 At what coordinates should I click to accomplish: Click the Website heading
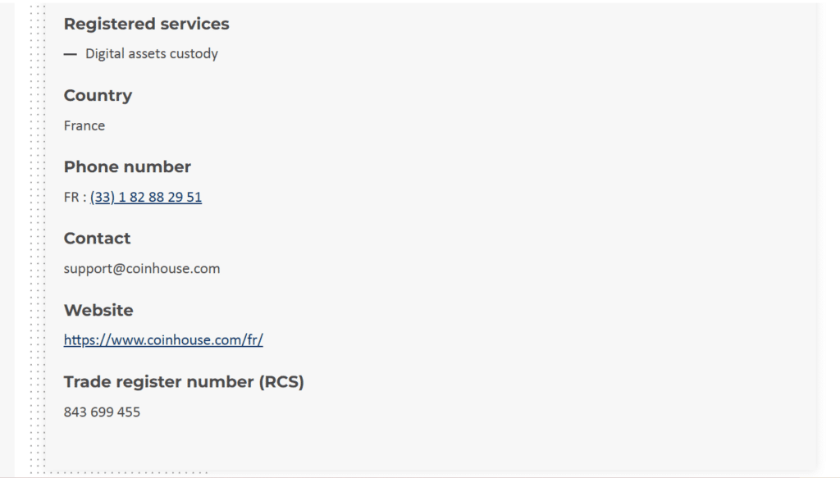point(98,310)
